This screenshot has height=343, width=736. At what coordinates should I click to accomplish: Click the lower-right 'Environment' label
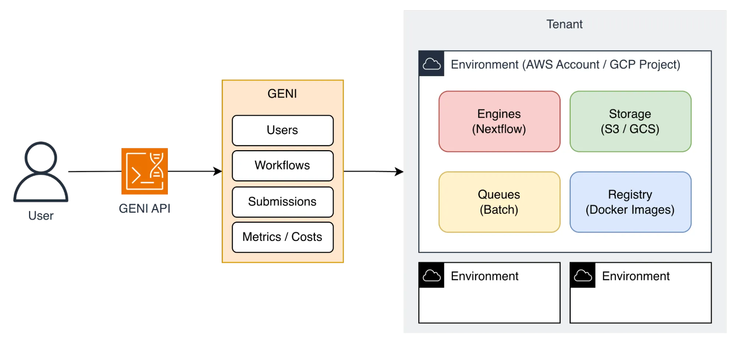(636, 276)
